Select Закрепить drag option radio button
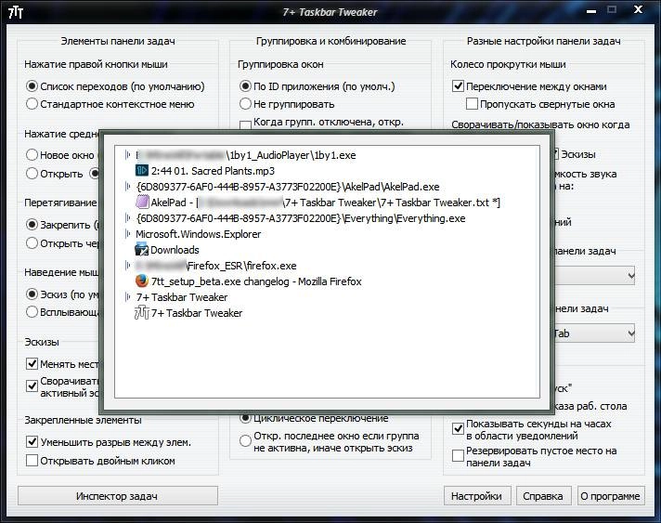This screenshot has width=661, height=523. tap(32, 225)
